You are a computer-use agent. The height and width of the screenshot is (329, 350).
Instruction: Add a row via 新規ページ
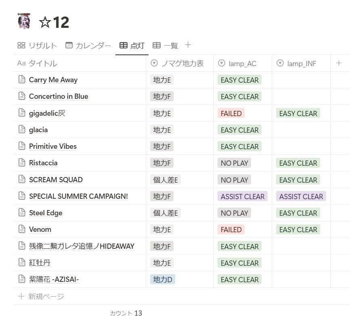[x=41, y=296]
